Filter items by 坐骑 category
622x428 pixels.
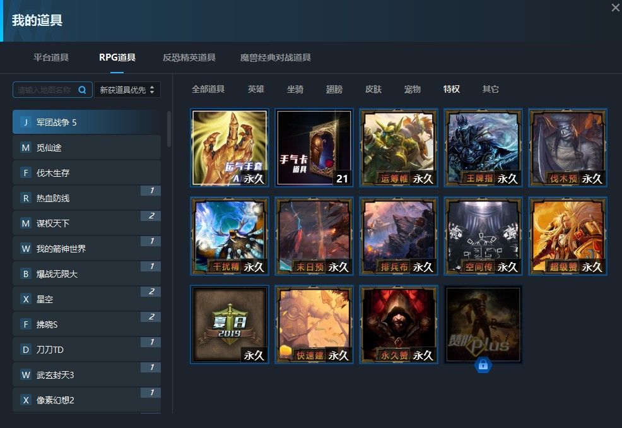[x=295, y=90]
